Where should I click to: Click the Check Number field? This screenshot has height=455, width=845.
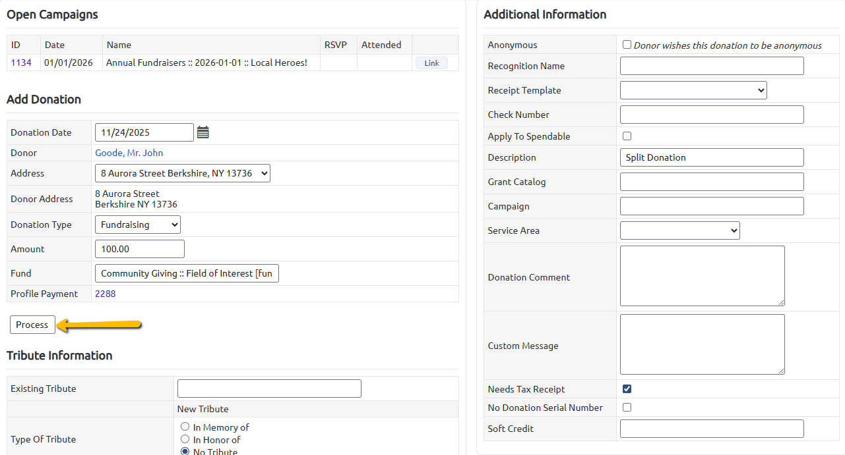pos(712,115)
